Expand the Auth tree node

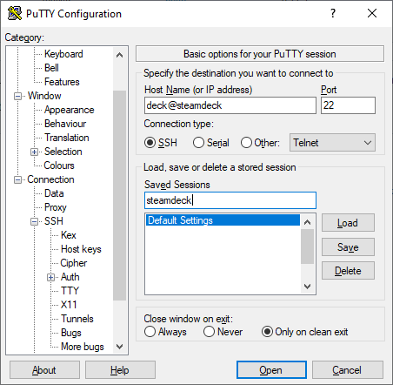click(x=50, y=277)
